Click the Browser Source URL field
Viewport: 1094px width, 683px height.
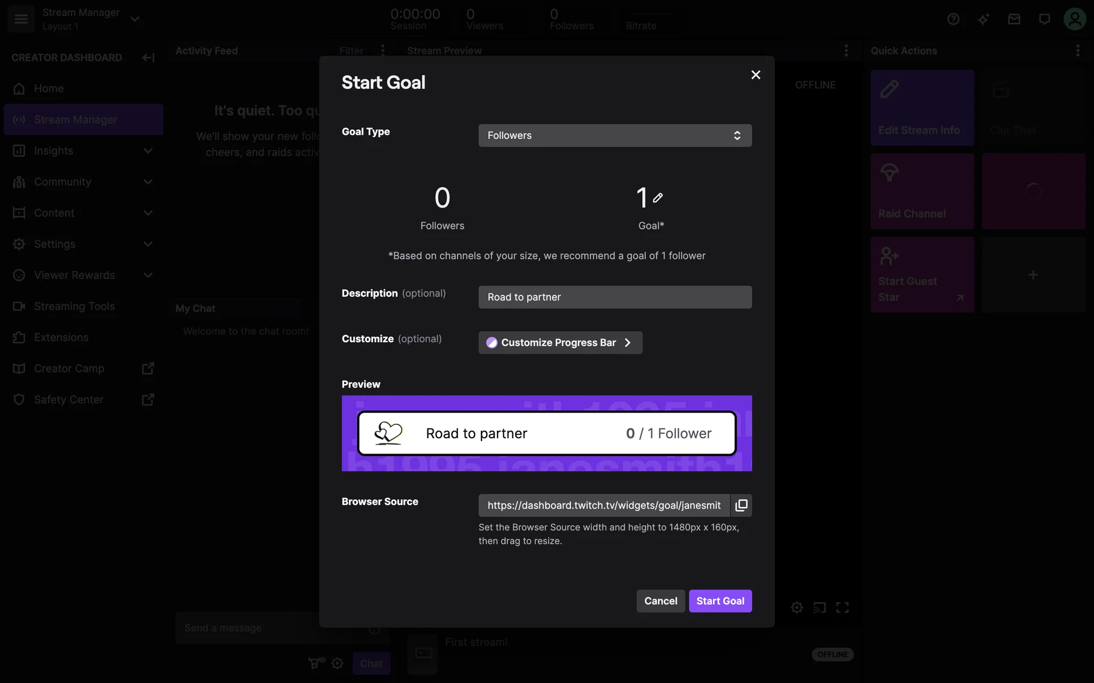603,505
